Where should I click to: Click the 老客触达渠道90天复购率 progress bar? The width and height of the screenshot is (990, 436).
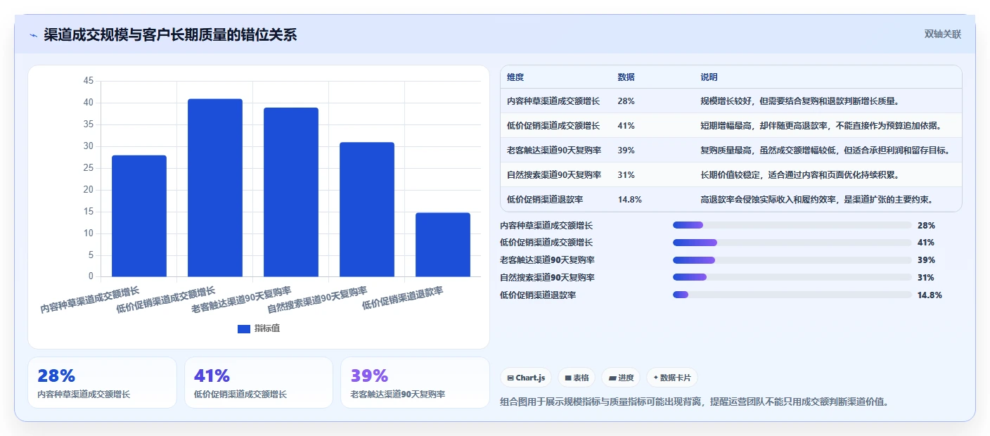pos(792,260)
